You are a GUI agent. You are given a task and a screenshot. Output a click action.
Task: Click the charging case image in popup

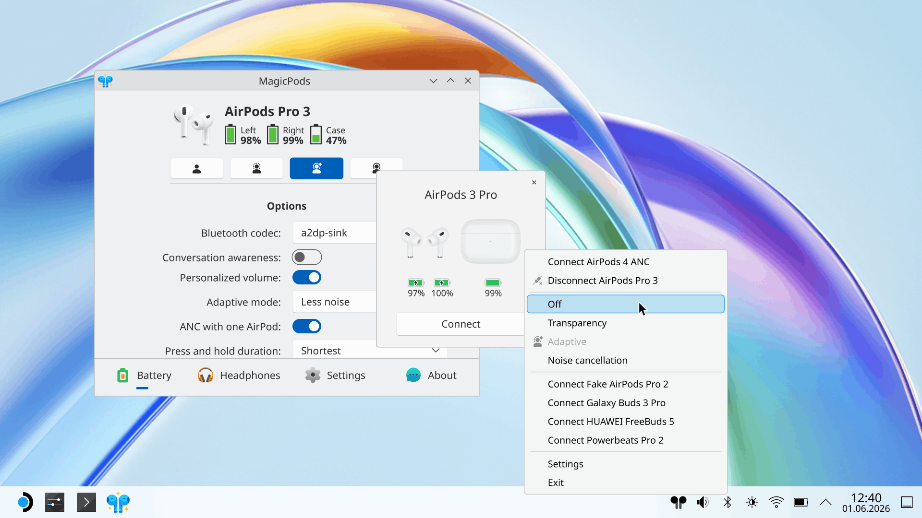490,241
